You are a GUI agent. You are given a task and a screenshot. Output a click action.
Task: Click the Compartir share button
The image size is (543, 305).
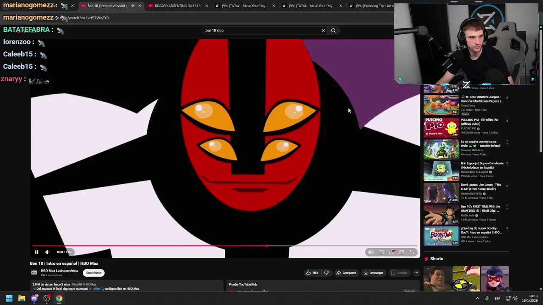pyautogui.click(x=346, y=273)
